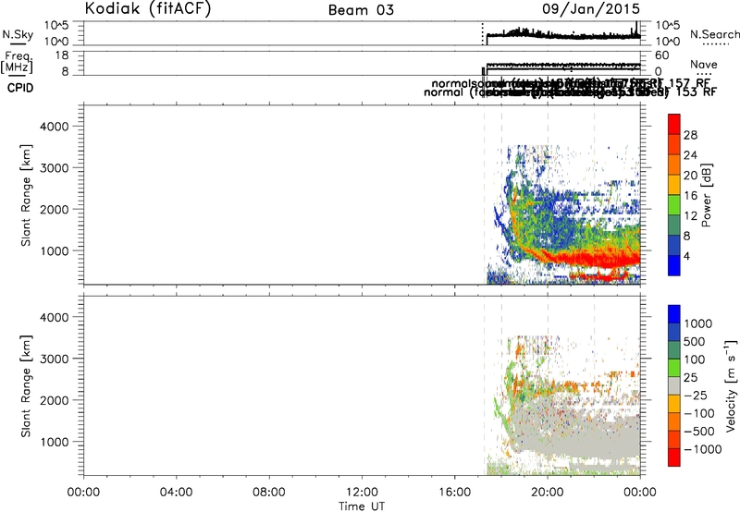Click the time axis tick label '04:00'
Screen dimensions: 740x512
176,493
